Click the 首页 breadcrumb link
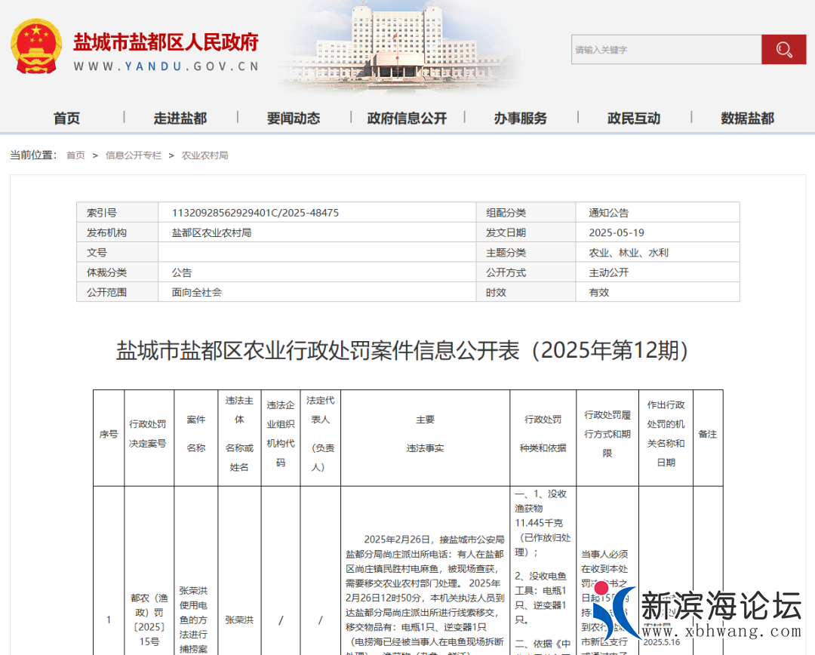This screenshot has width=815, height=655. [x=75, y=155]
